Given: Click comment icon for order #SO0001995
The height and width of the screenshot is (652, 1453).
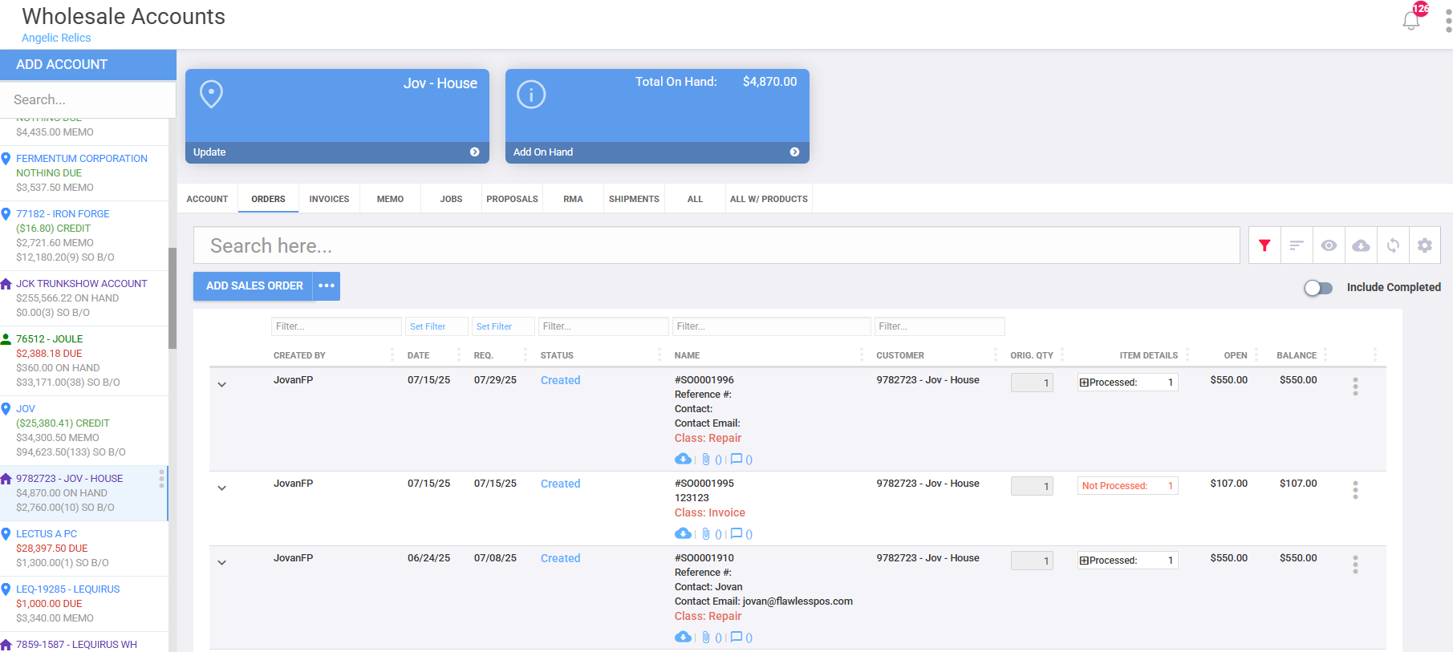Looking at the screenshot, I should point(736,533).
